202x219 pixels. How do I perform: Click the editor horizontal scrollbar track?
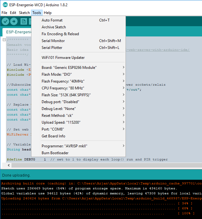pyautogui.click(x=107, y=165)
